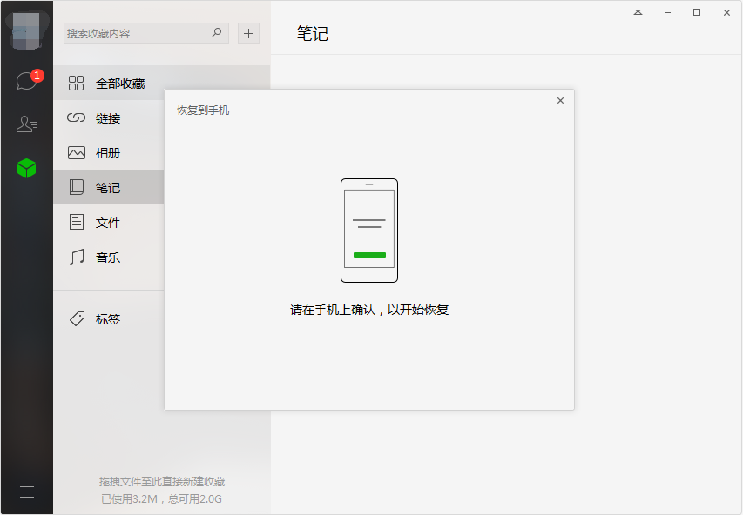Close the 恢复到手机 dialog

[560, 100]
